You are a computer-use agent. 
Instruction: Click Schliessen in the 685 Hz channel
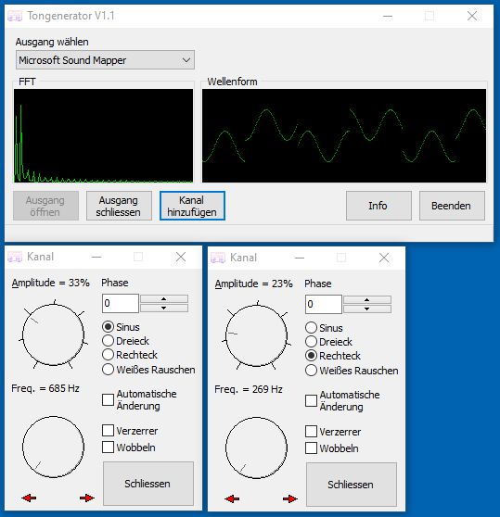click(x=148, y=484)
